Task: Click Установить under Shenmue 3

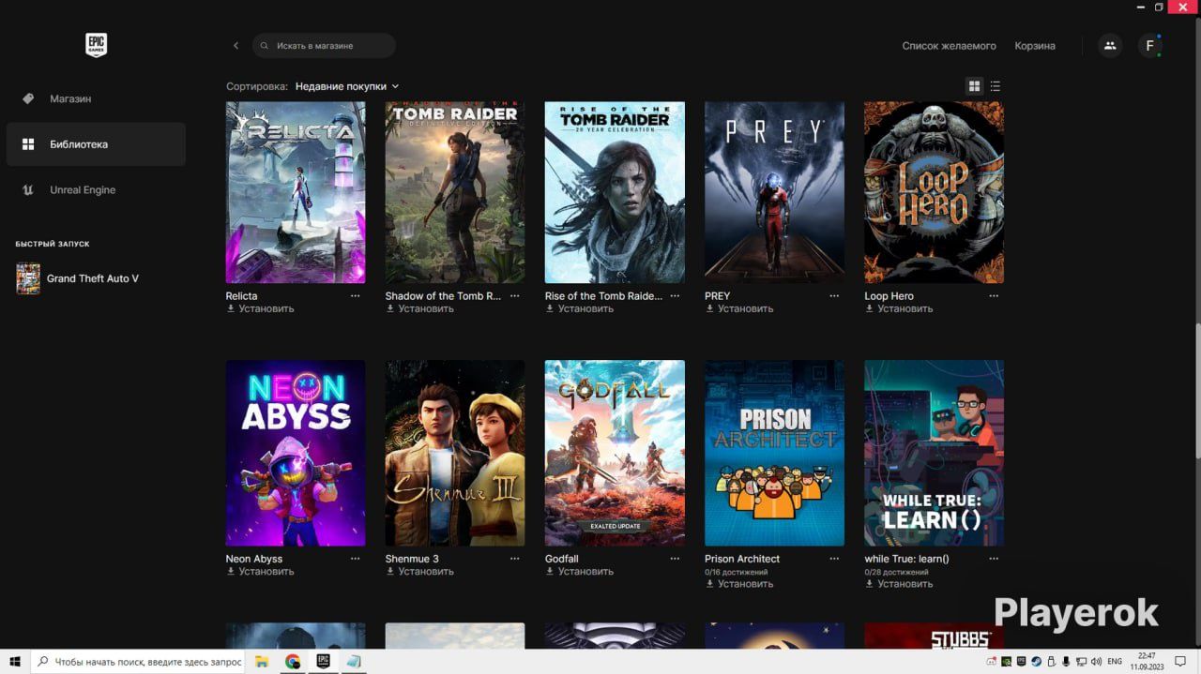Action: [x=420, y=571]
